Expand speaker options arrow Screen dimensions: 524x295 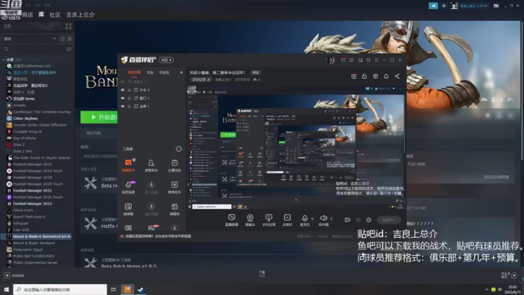coord(331,219)
